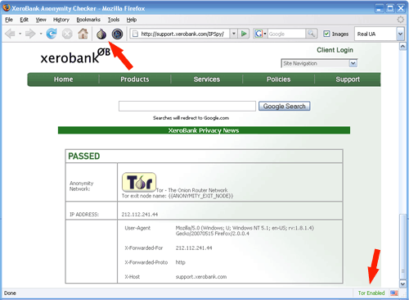Click the Google Search button

point(284,106)
